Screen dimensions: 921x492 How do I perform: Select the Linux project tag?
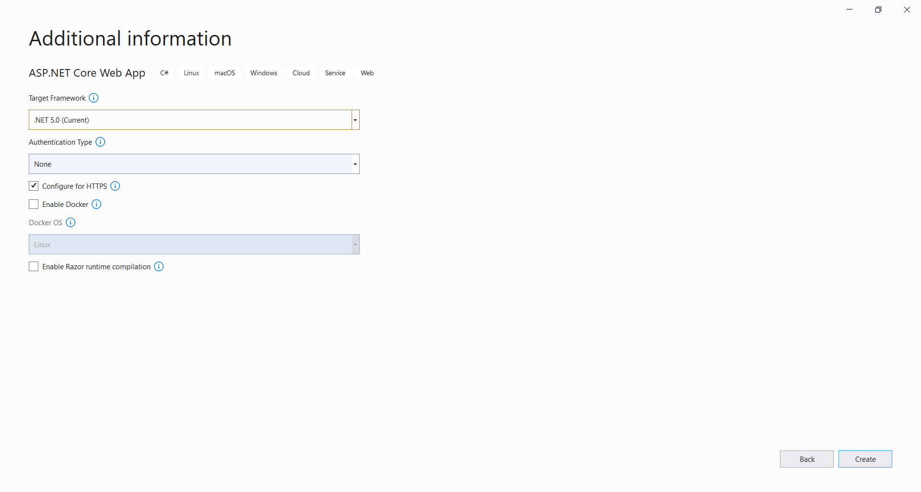click(191, 73)
